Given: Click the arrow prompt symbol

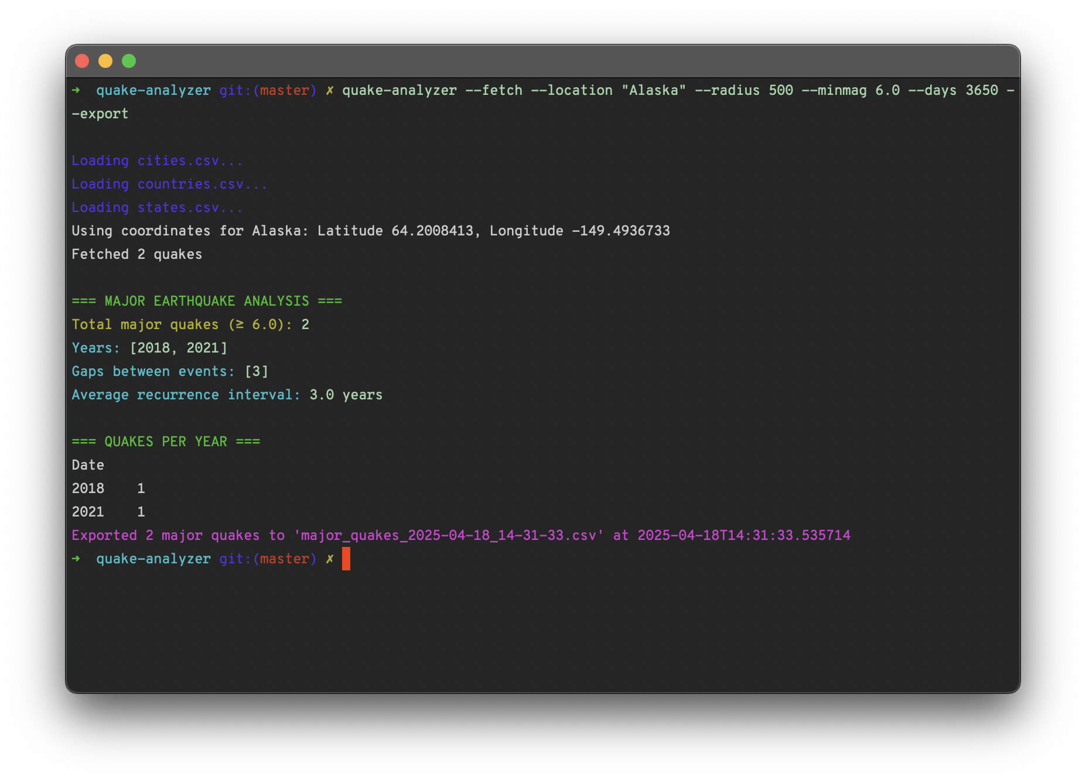Looking at the screenshot, I should click(77, 90).
